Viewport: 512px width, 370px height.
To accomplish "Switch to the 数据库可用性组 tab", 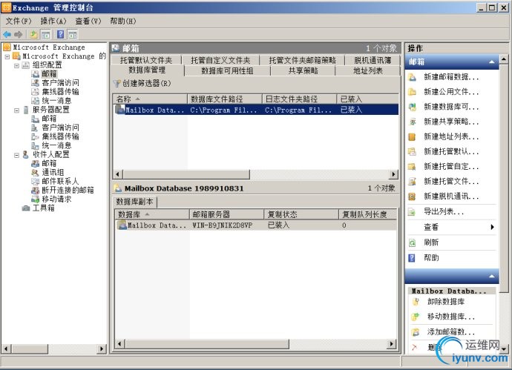I will [227, 70].
